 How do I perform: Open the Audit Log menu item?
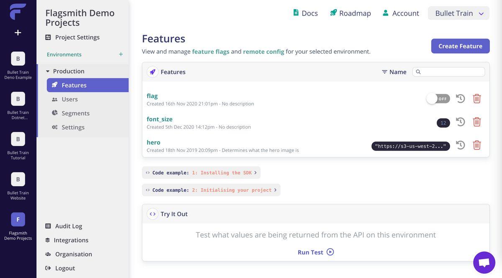tap(68, 226)
